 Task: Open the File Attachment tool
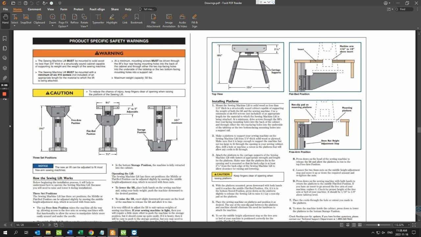point(153,20)
